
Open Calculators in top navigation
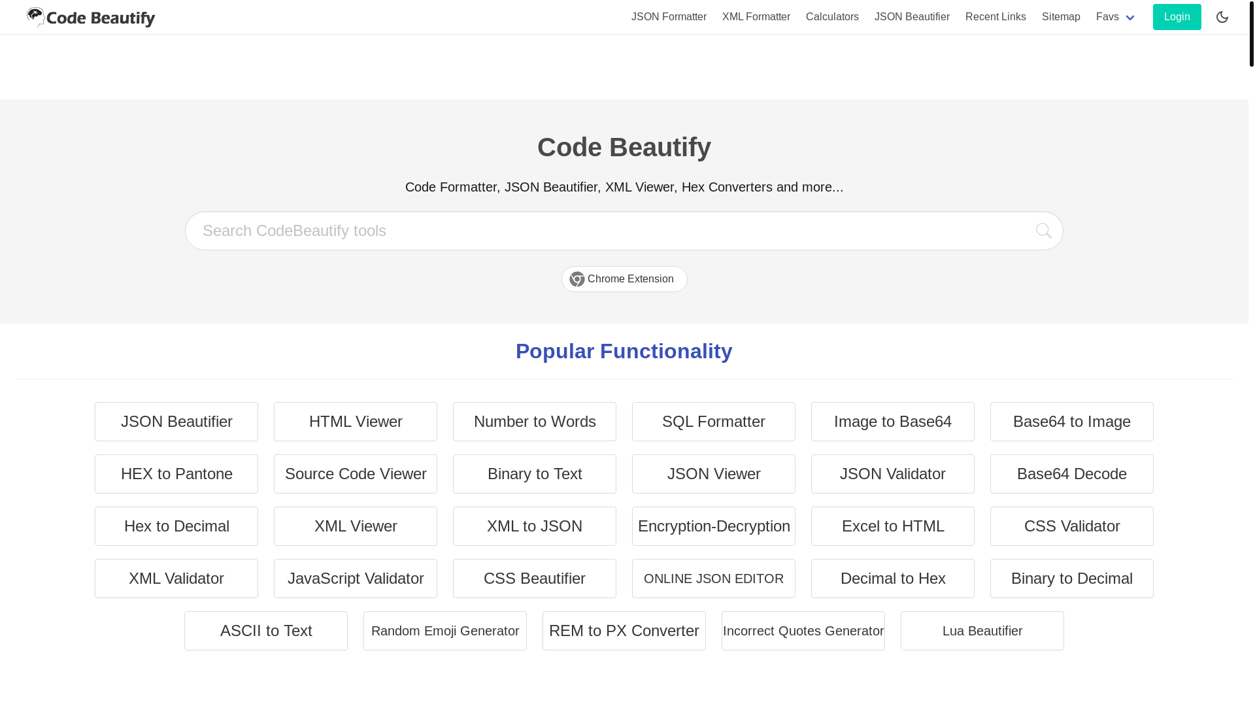832,17
